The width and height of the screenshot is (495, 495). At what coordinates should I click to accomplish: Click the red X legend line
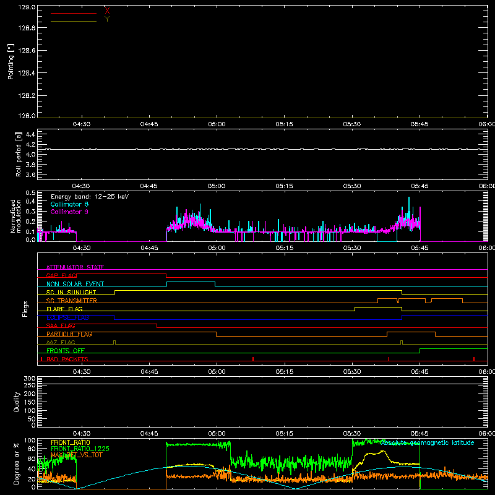click(74, 13)
